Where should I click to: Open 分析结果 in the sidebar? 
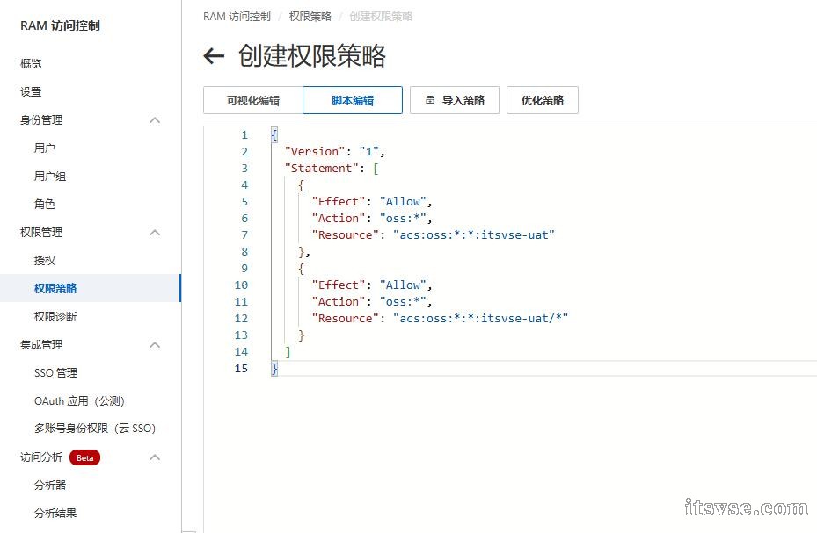55,513
